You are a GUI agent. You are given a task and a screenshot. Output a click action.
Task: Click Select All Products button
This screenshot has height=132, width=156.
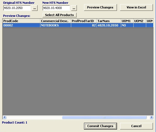[x=59, y=15]
